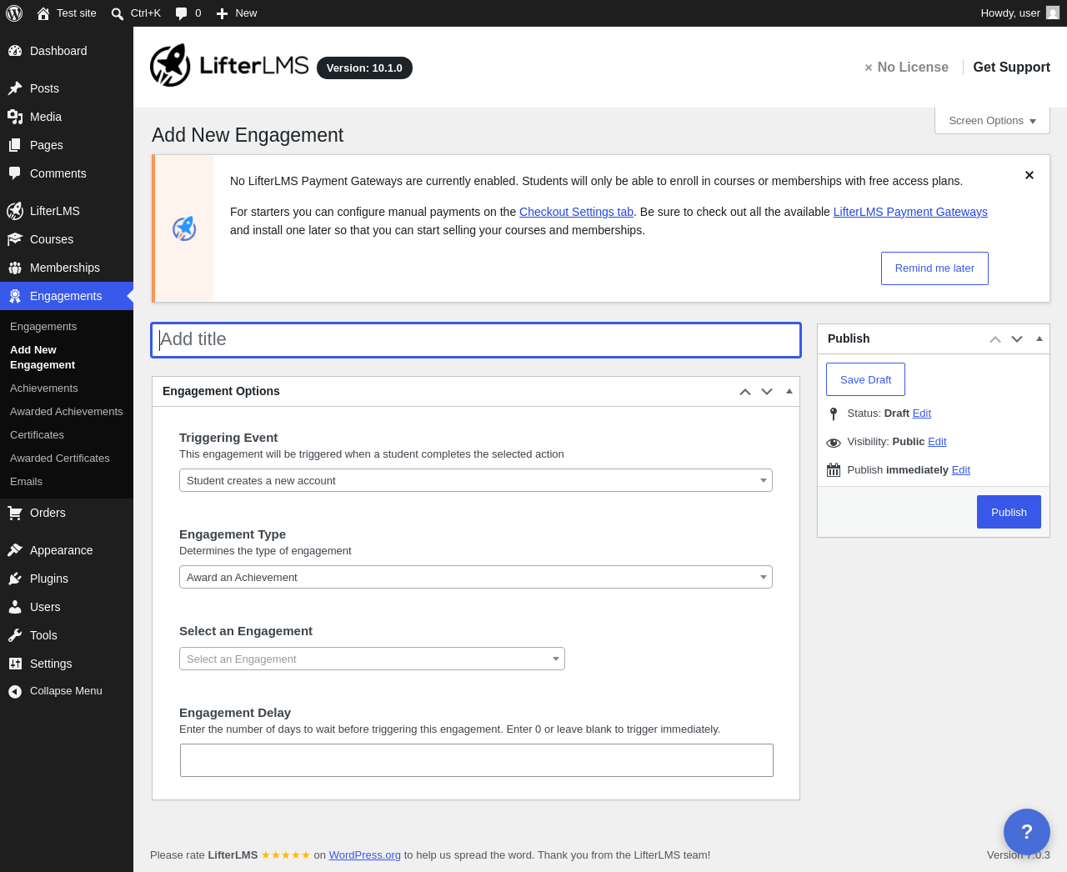The image size is (1067, 872).
Task: Open Engagements submenu item
Action: point(43,327)
